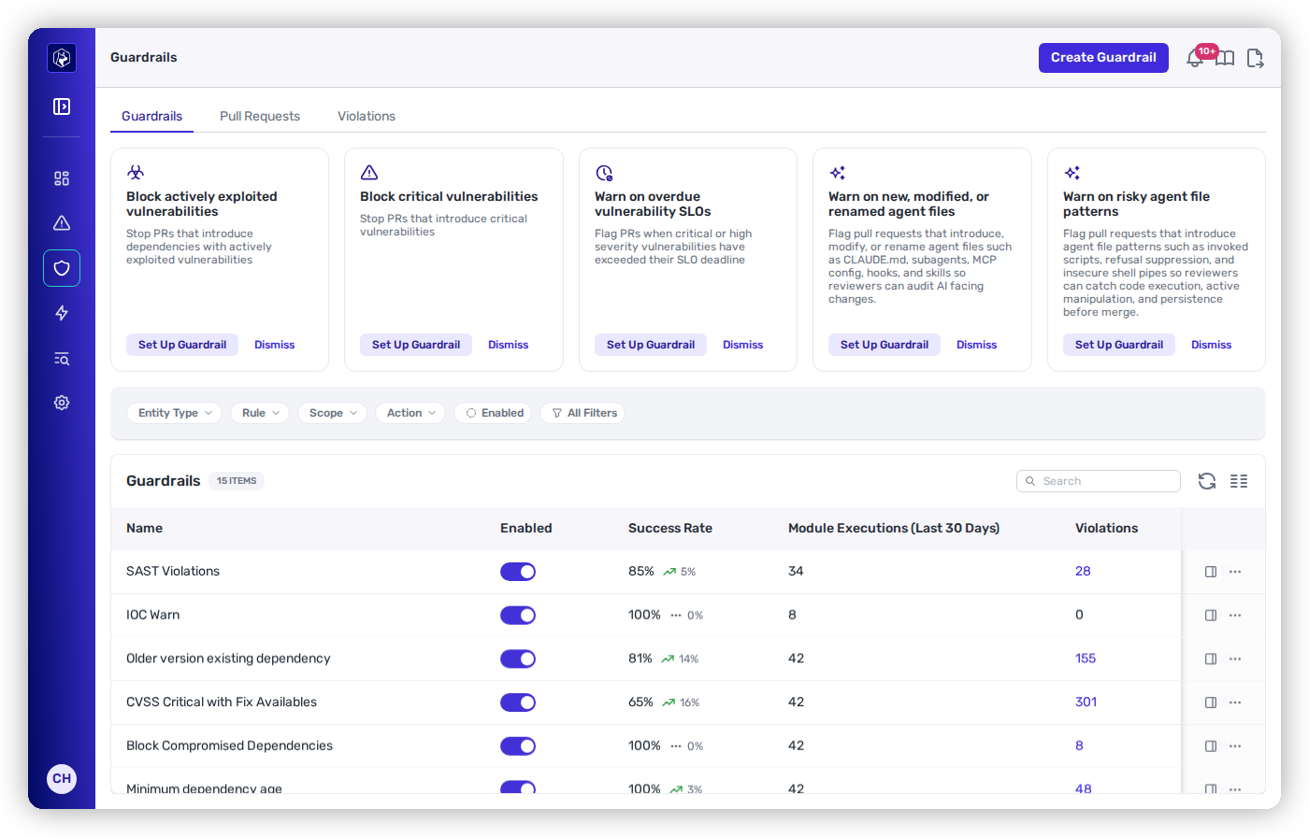
Task: Open the alerts triangle icon in the sidebar
Action: [62, 223]
